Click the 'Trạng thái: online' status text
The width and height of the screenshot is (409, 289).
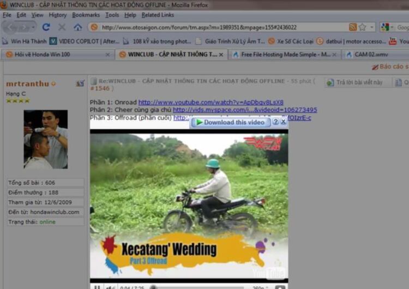(32, 222)
